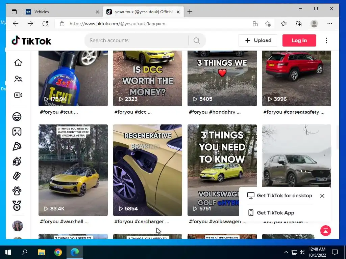Screen dimensions: 346x259
Task: Launch Chrome from the taskbar
Action: [58, 252]
